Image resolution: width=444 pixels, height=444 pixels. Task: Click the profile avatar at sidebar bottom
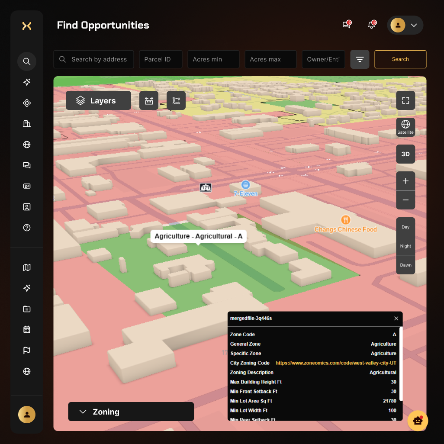[x=27, y=415]
